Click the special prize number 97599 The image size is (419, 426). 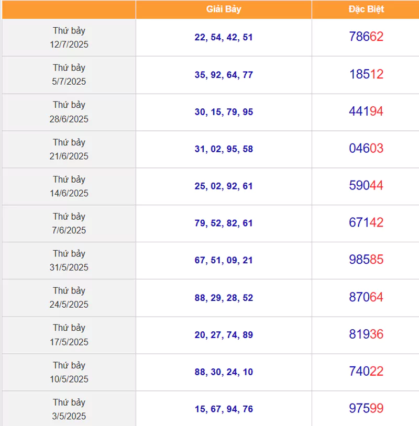(366, 408)
